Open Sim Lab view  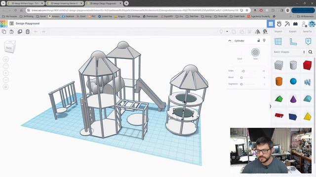pos(279,24)
